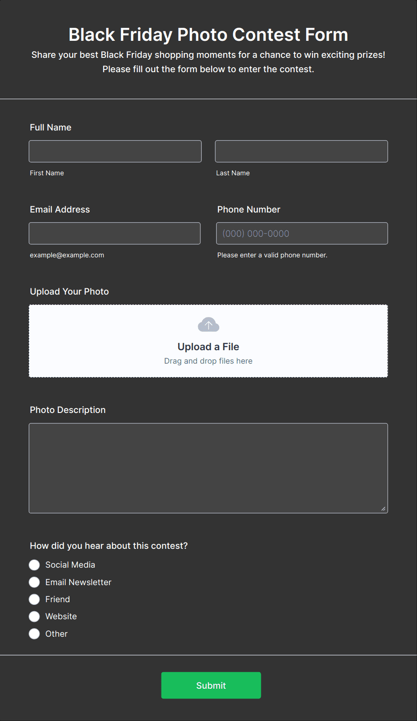417x721 pixels.
Task: Click the Phone Number field
Action: point(302,233)
